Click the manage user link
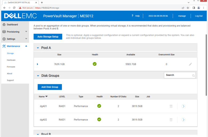Image resolution: width=208 pixels, height=137 pixels. (182, 16)
